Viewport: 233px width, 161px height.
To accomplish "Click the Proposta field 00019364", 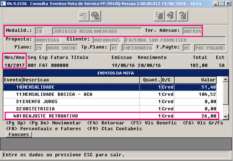I will (x=48, y=40).
